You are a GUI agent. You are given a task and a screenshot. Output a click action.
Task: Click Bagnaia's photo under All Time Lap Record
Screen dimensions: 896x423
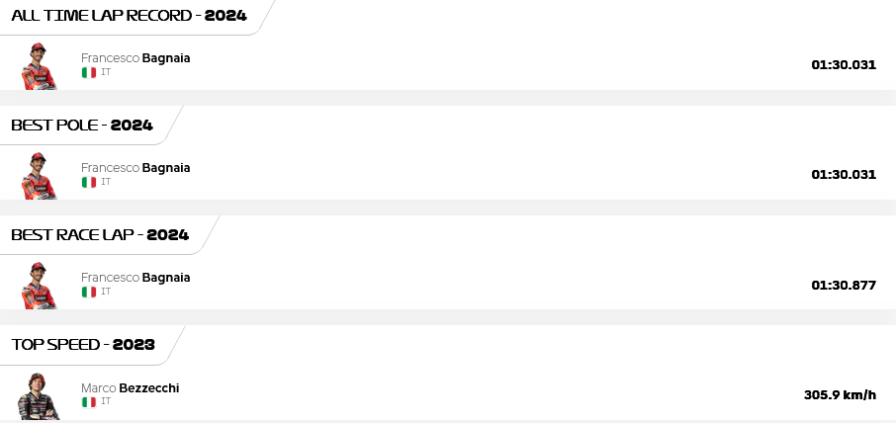pyautogui.click(x=39, y=66)
